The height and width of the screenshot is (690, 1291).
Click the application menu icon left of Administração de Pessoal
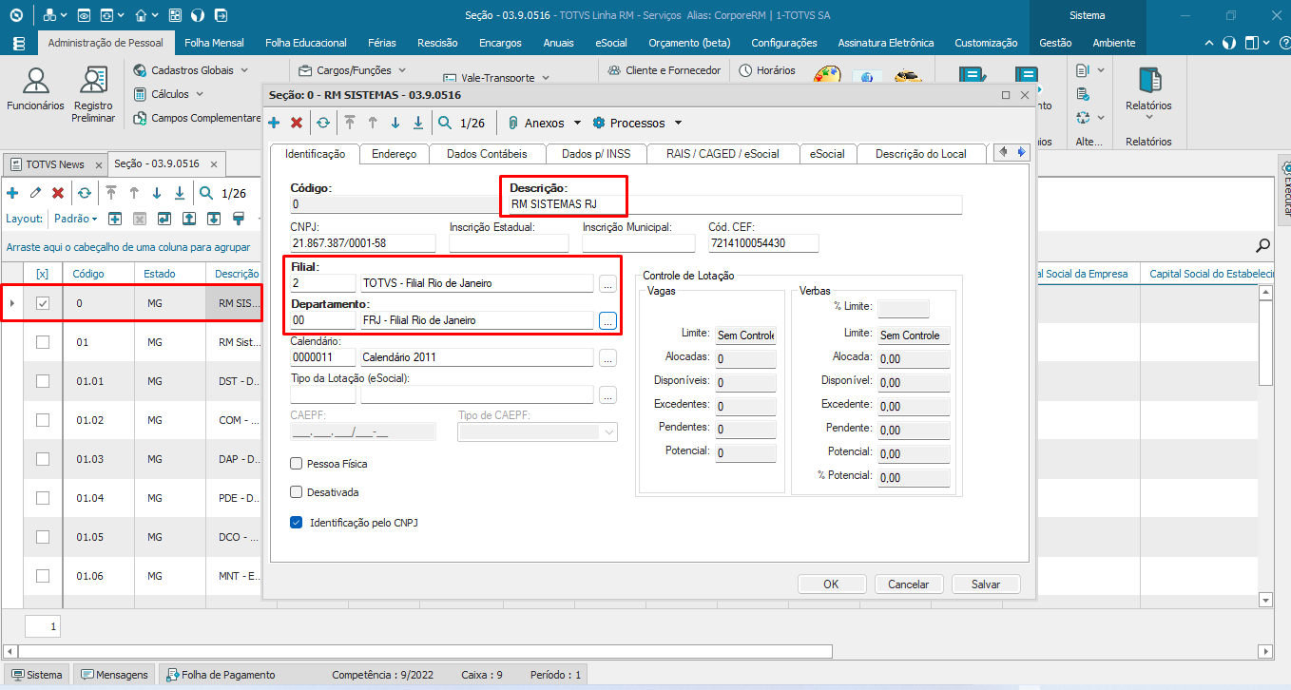(x=19, y=43)
